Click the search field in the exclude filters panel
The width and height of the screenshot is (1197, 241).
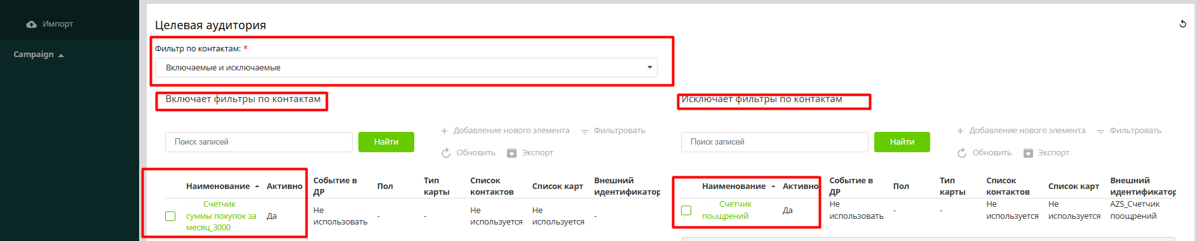(774, 142)
